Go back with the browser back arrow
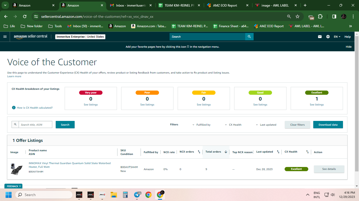 6,16
